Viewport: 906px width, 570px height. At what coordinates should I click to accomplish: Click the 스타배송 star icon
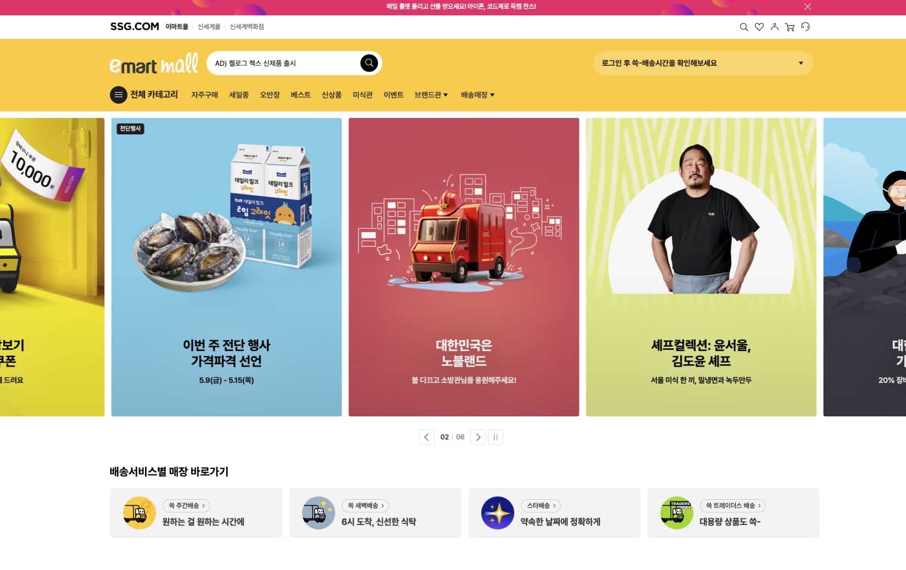(x=497, y=513)
